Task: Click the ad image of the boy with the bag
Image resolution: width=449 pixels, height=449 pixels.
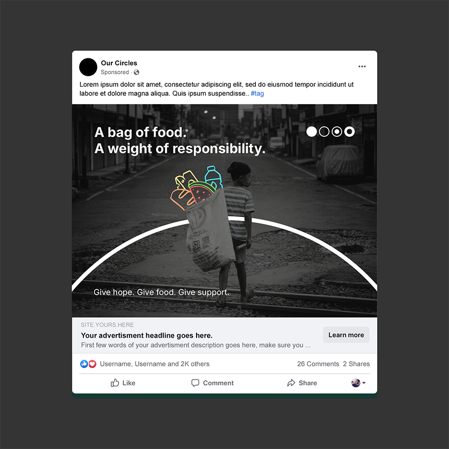Action: 224,211
